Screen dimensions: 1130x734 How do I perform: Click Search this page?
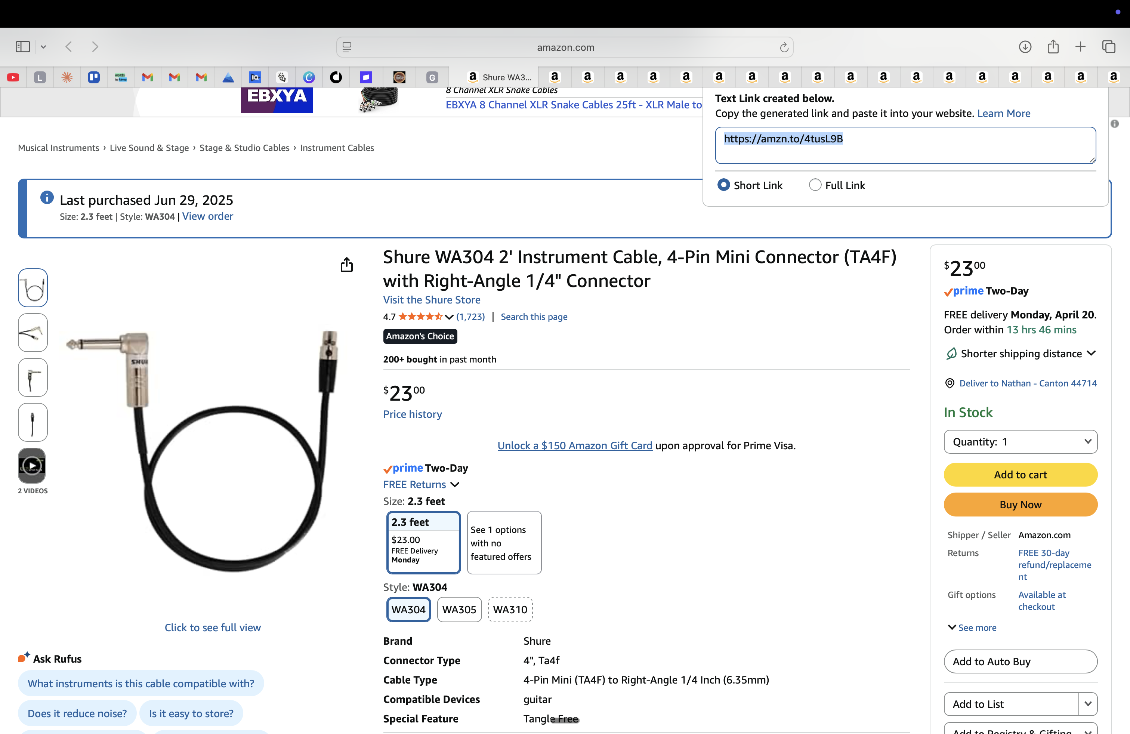[x=534, y=317]
